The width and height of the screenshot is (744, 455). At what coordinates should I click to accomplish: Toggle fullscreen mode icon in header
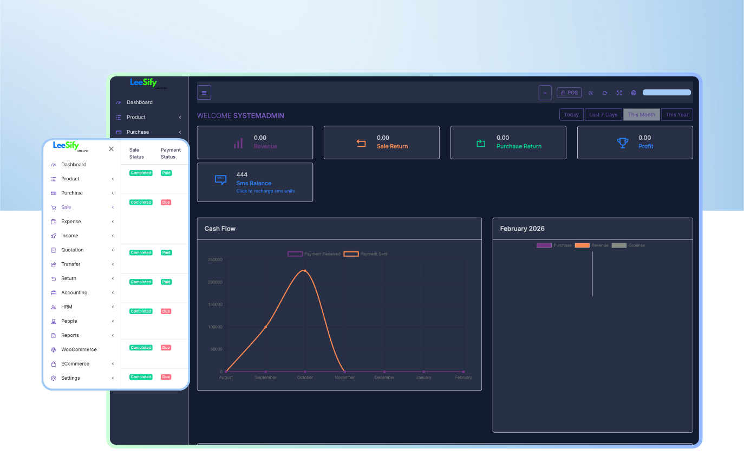point(619,93)
